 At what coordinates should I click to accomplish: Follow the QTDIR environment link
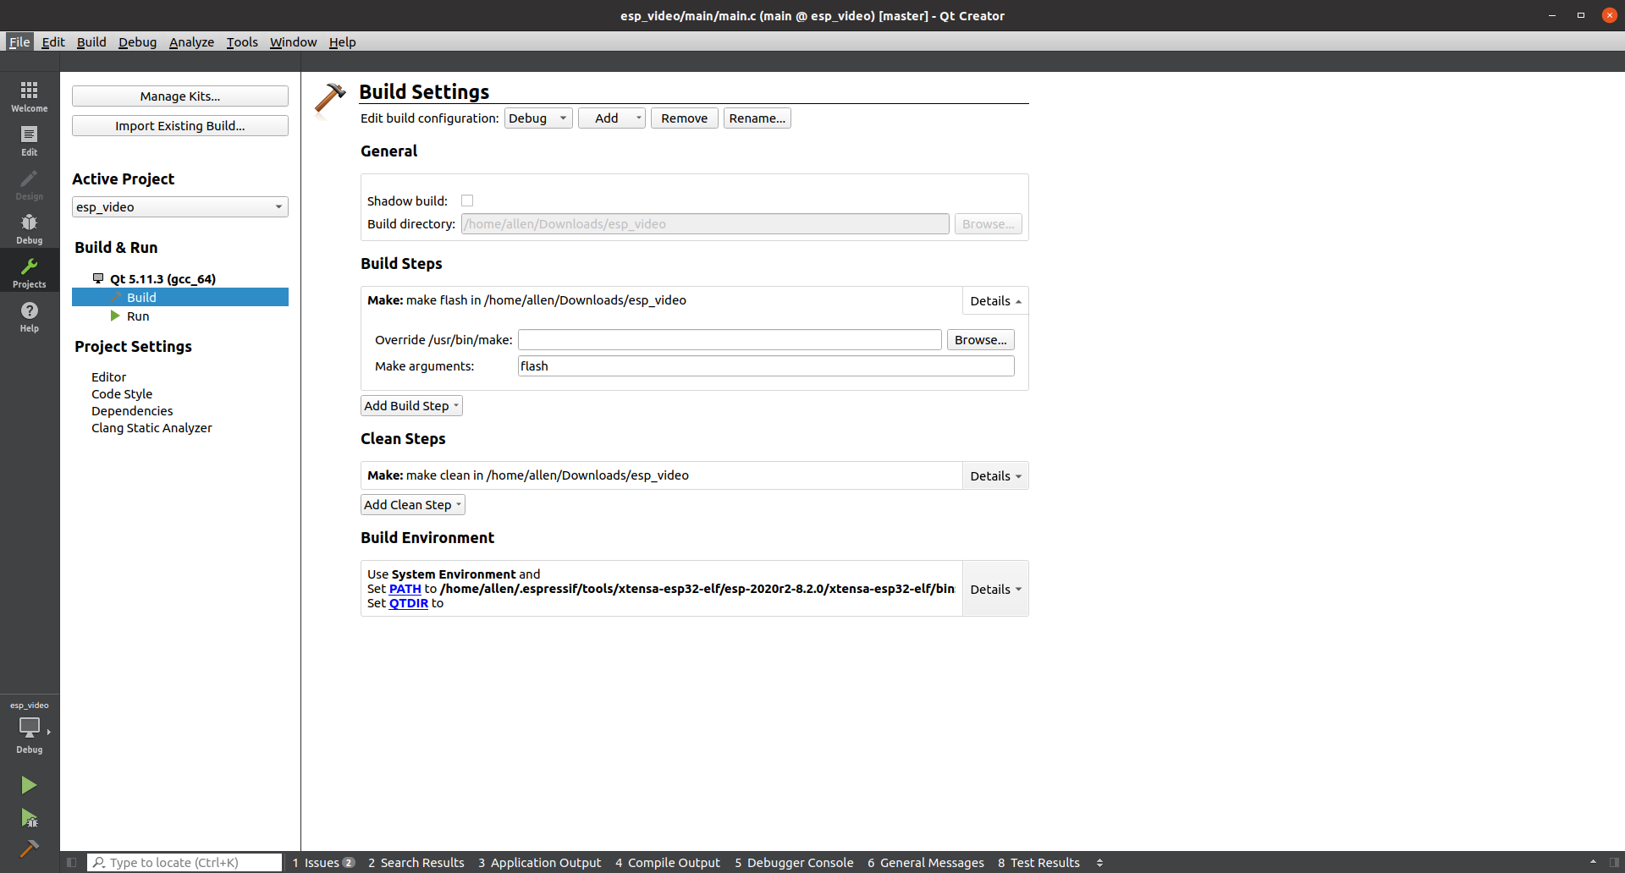click(408, 603)
